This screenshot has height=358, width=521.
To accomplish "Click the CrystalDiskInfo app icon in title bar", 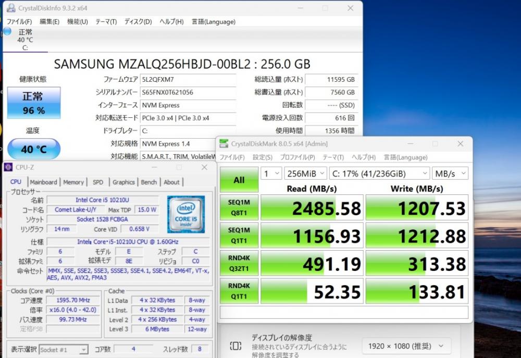I will click(10, 8).
